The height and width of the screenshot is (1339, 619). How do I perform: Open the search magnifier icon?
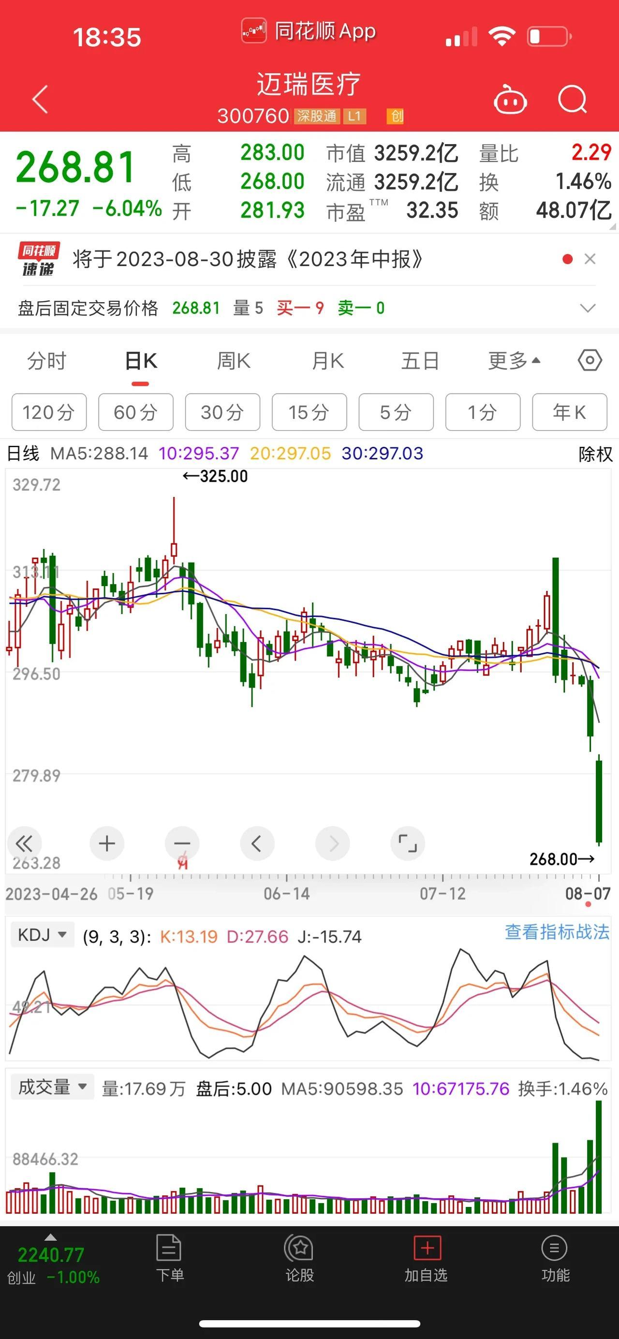coord(572,99)
